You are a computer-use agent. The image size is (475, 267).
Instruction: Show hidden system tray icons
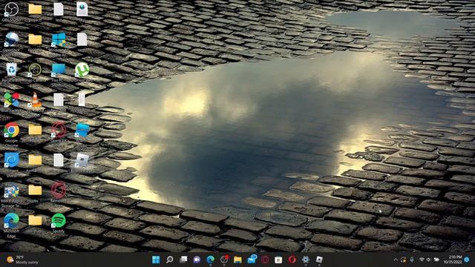[396, 260]
